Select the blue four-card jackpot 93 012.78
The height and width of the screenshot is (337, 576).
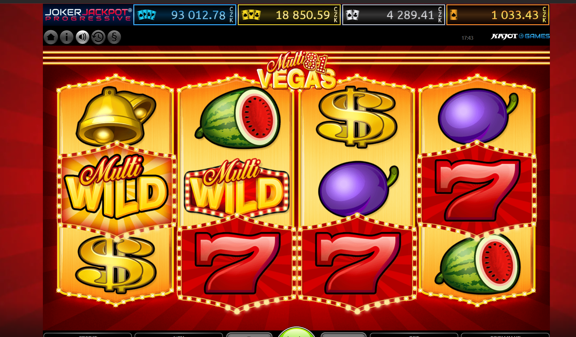[x=185, y=15]
